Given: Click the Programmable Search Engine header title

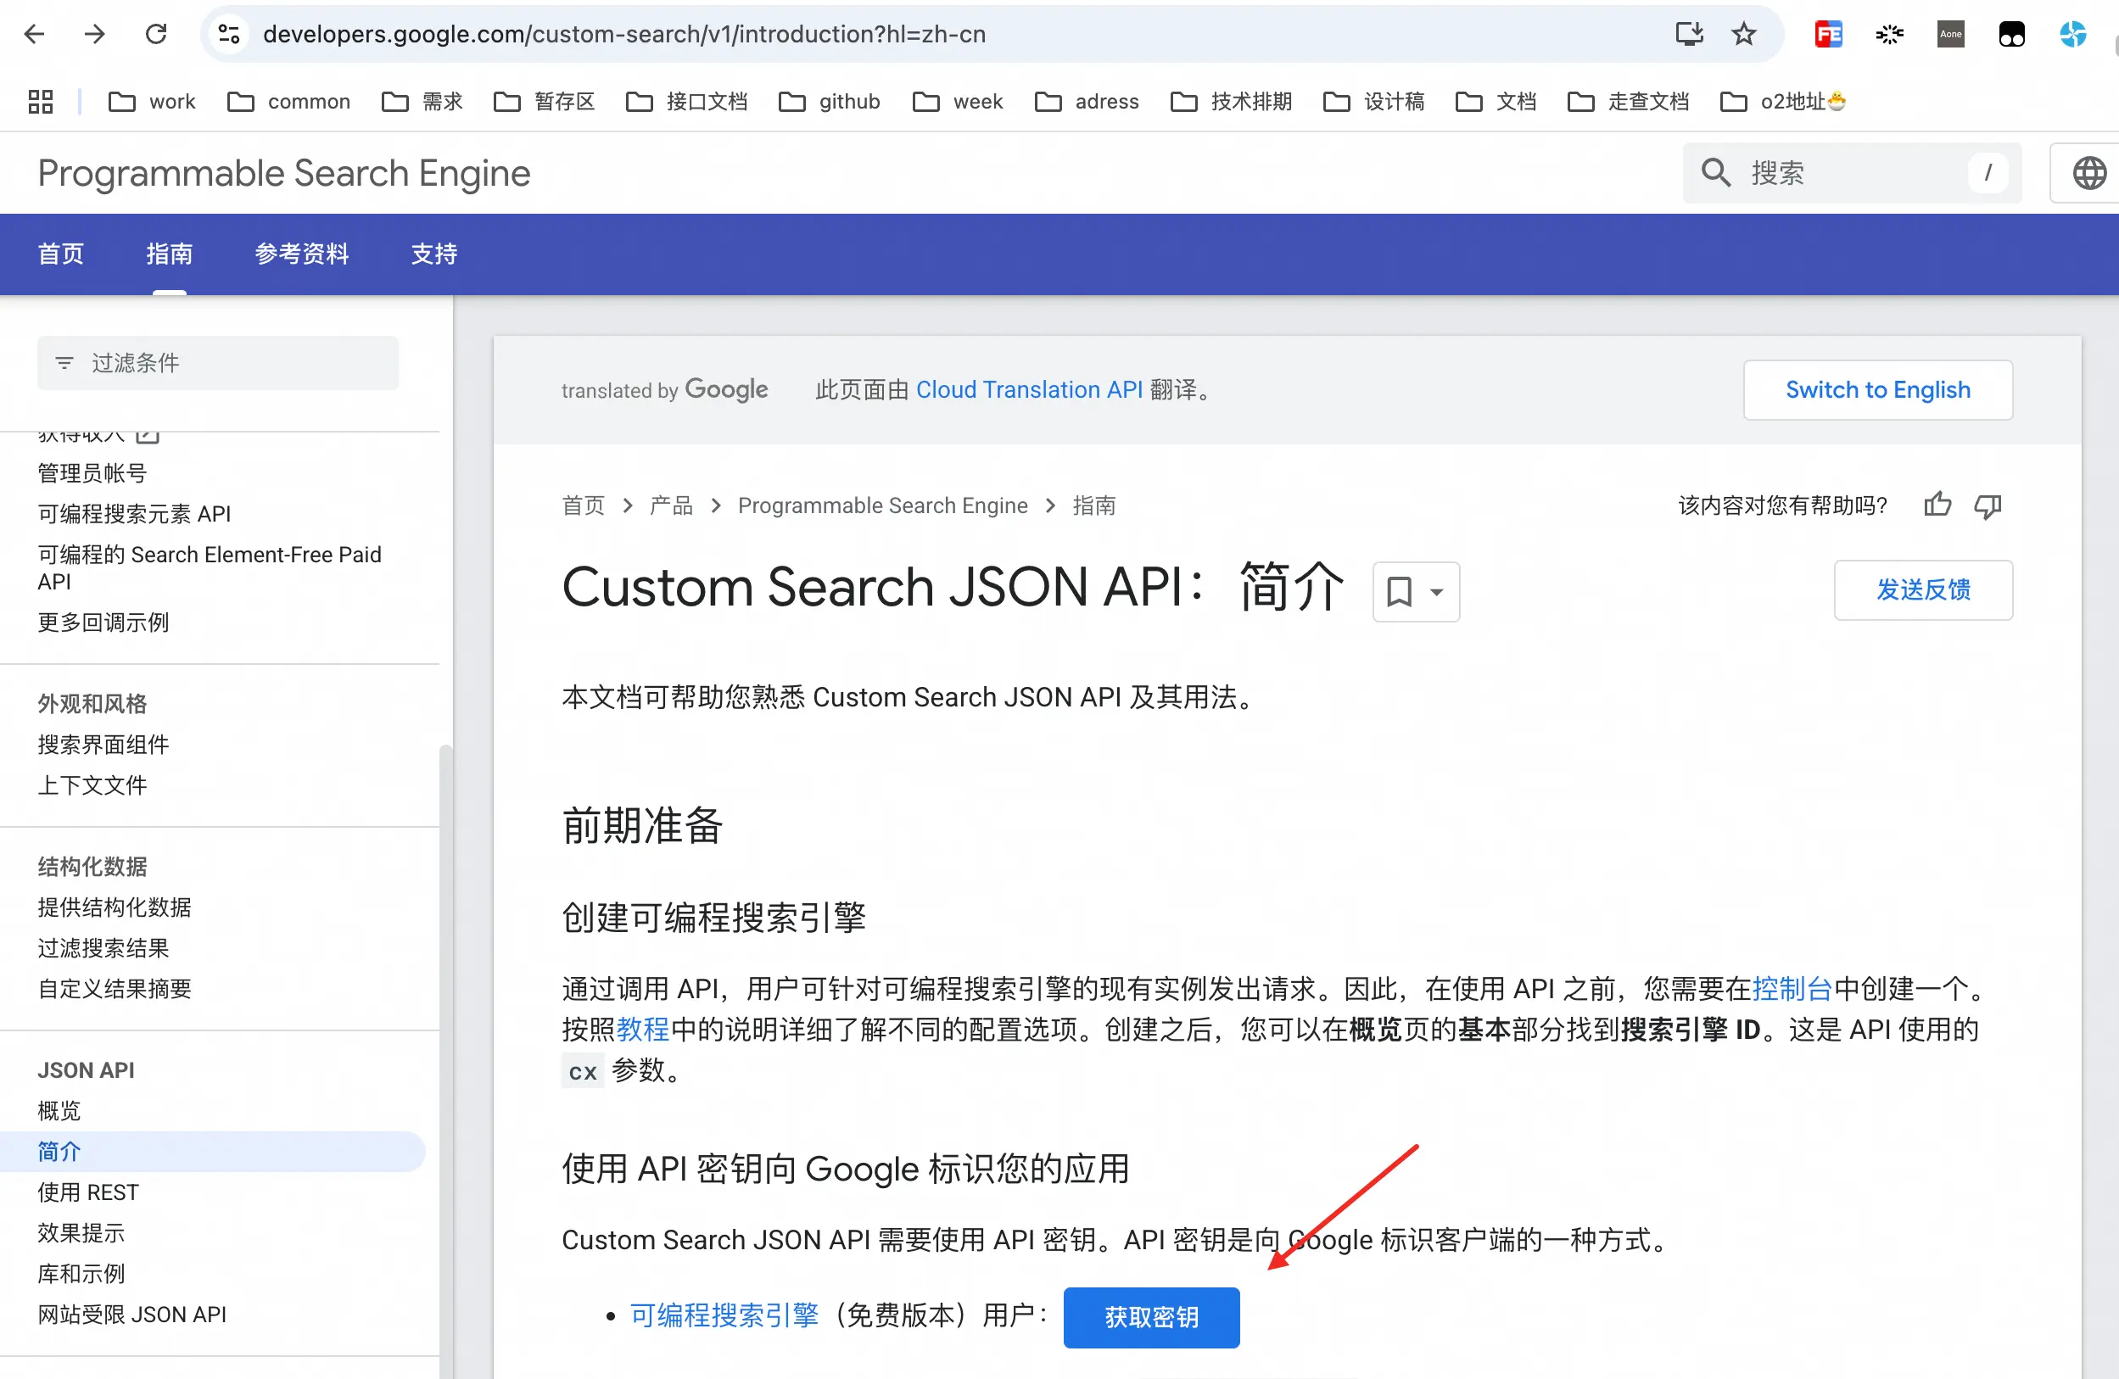Looking at the screenshot, I should [284, 173].
